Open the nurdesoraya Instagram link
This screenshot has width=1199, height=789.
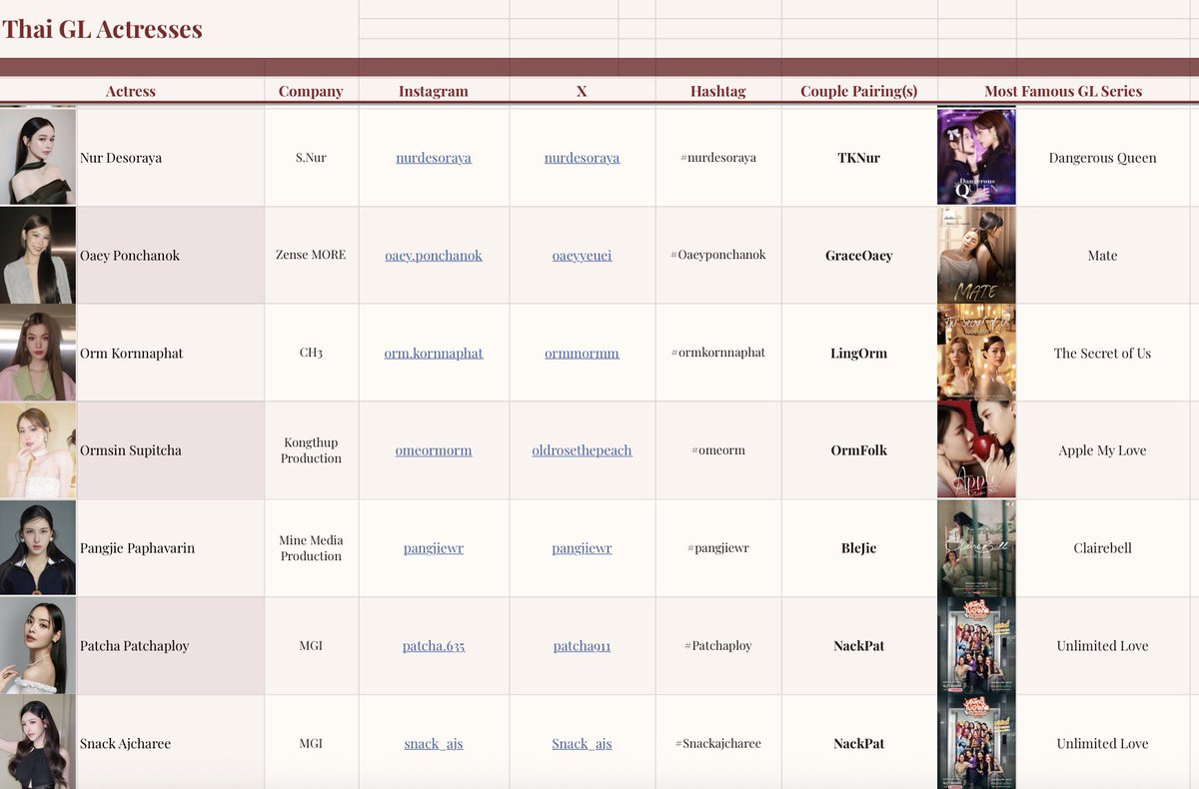(433, 157)
